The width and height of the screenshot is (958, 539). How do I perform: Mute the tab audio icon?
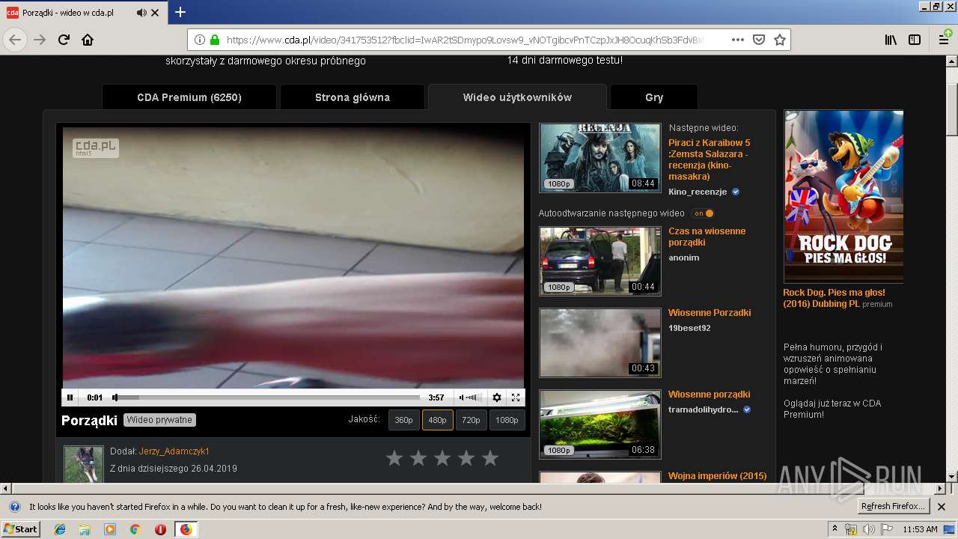[141, 13]
